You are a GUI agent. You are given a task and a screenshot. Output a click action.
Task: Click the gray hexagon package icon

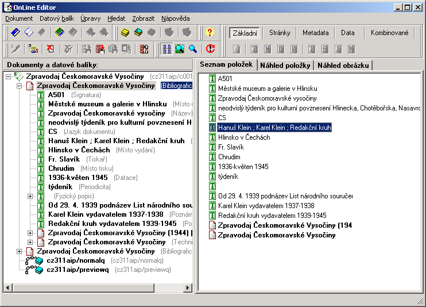[x=152, y=32]
